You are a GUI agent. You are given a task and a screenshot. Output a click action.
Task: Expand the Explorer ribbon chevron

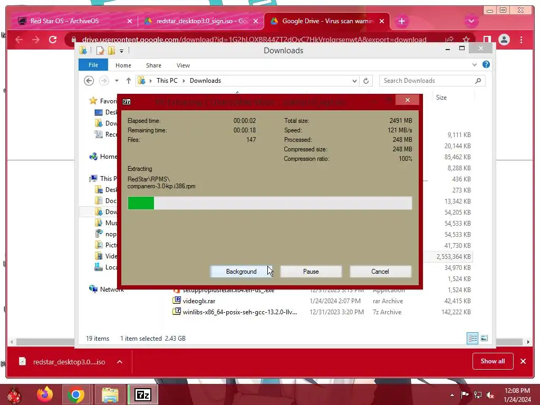[x=474, y=65]
